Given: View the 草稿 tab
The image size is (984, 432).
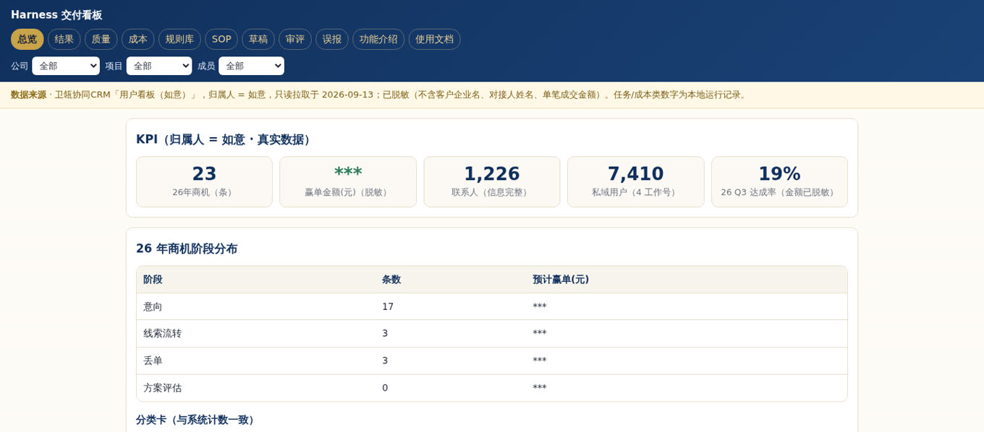Looking at the screenshot, I should click(x=258, y=39).
